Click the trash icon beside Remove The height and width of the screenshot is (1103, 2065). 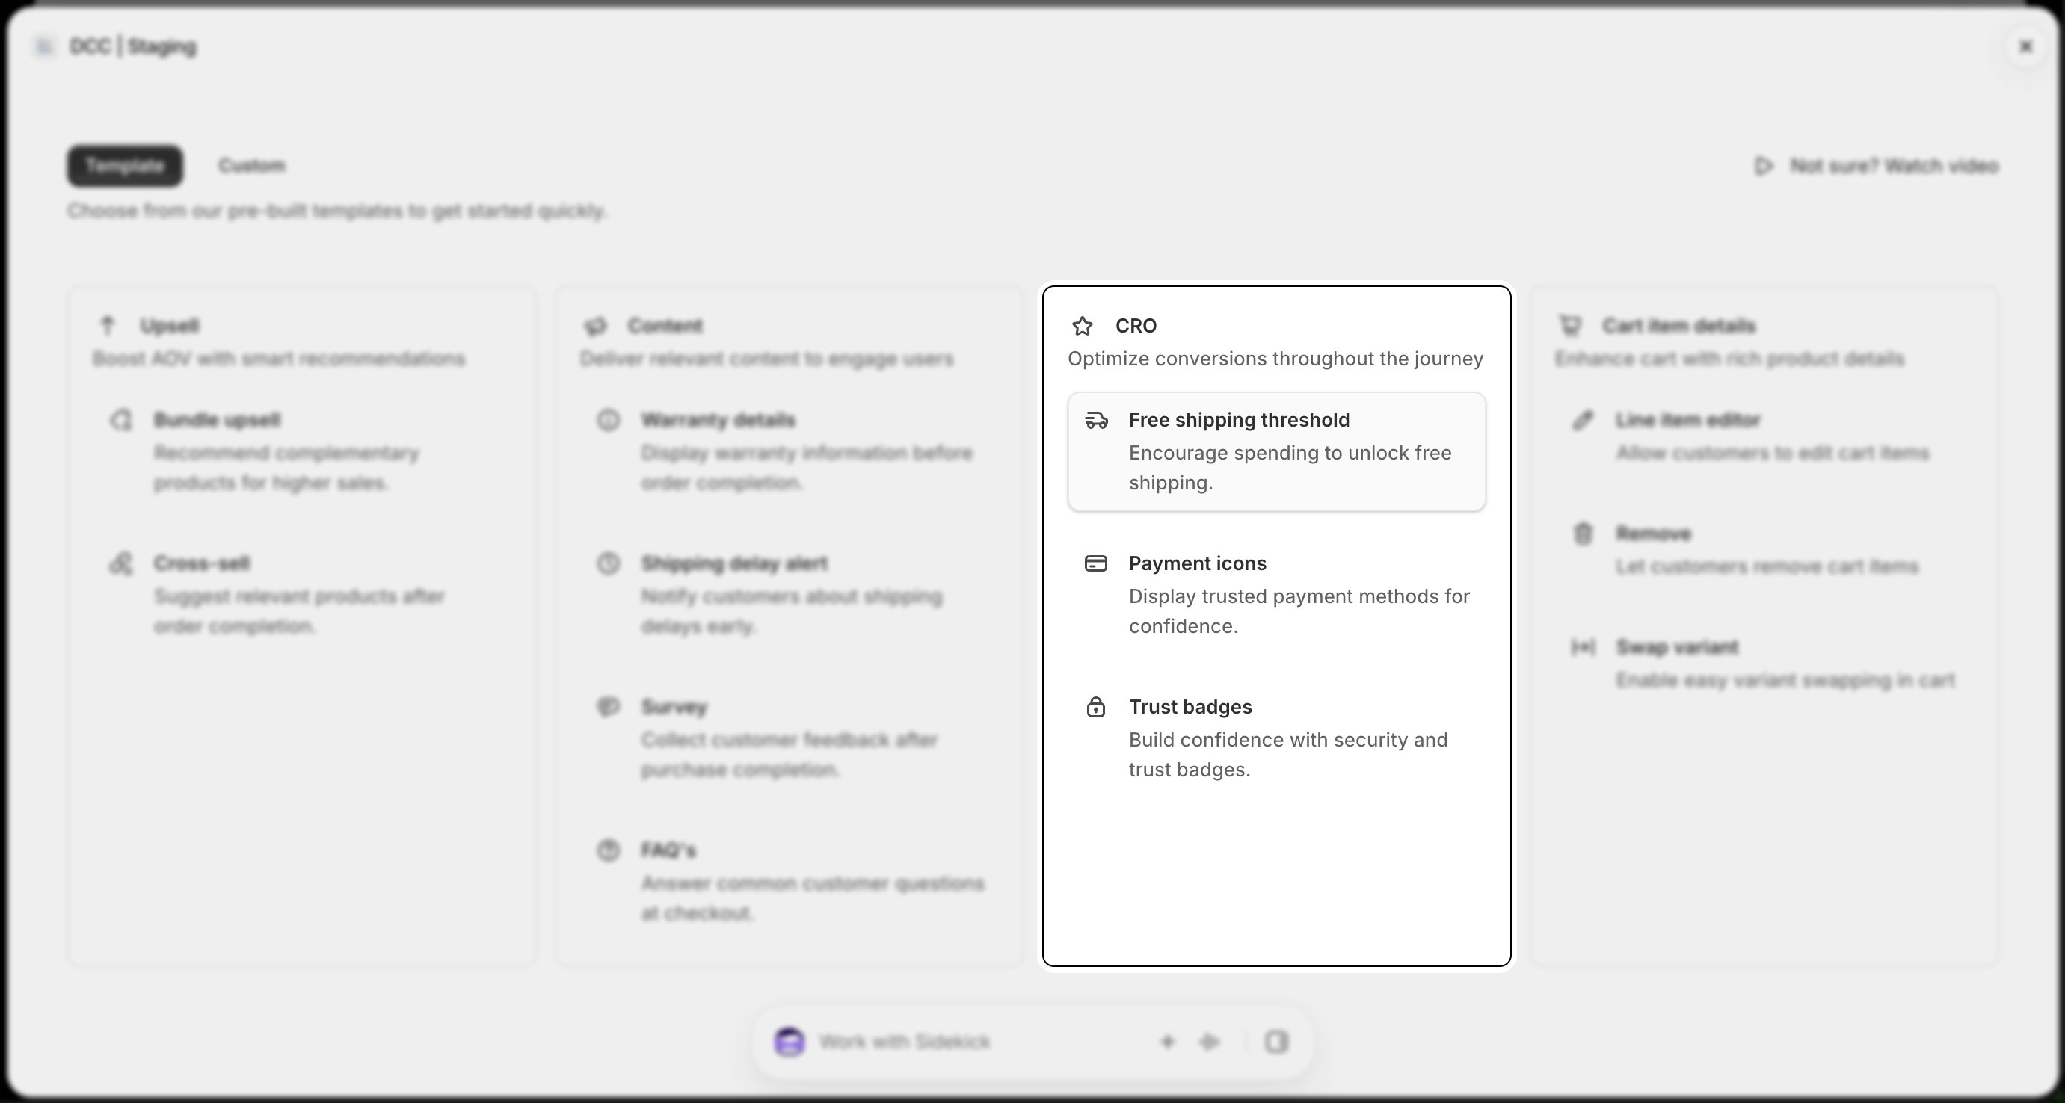(x=1584, y=534)
